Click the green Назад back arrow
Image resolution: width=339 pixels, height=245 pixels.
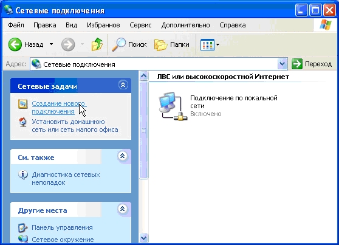pyautogui.click(x=15, y=44)
